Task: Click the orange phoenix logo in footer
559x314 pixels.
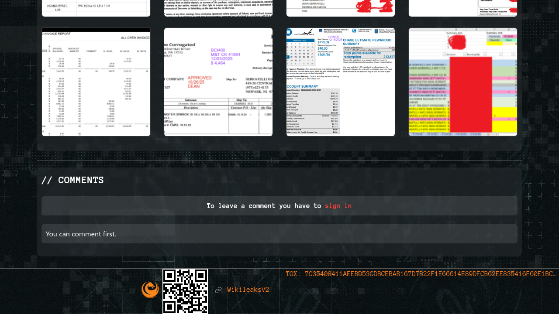Action: (x=150, y=290)
